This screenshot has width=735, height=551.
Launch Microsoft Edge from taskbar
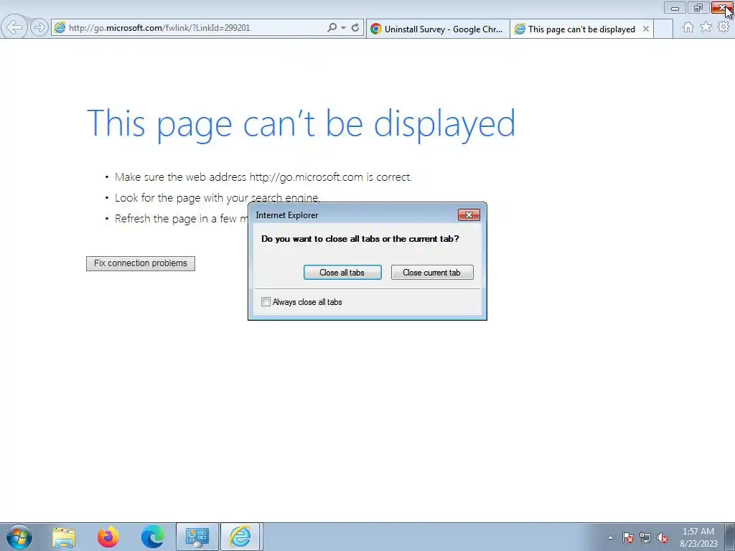pos(152,537)
